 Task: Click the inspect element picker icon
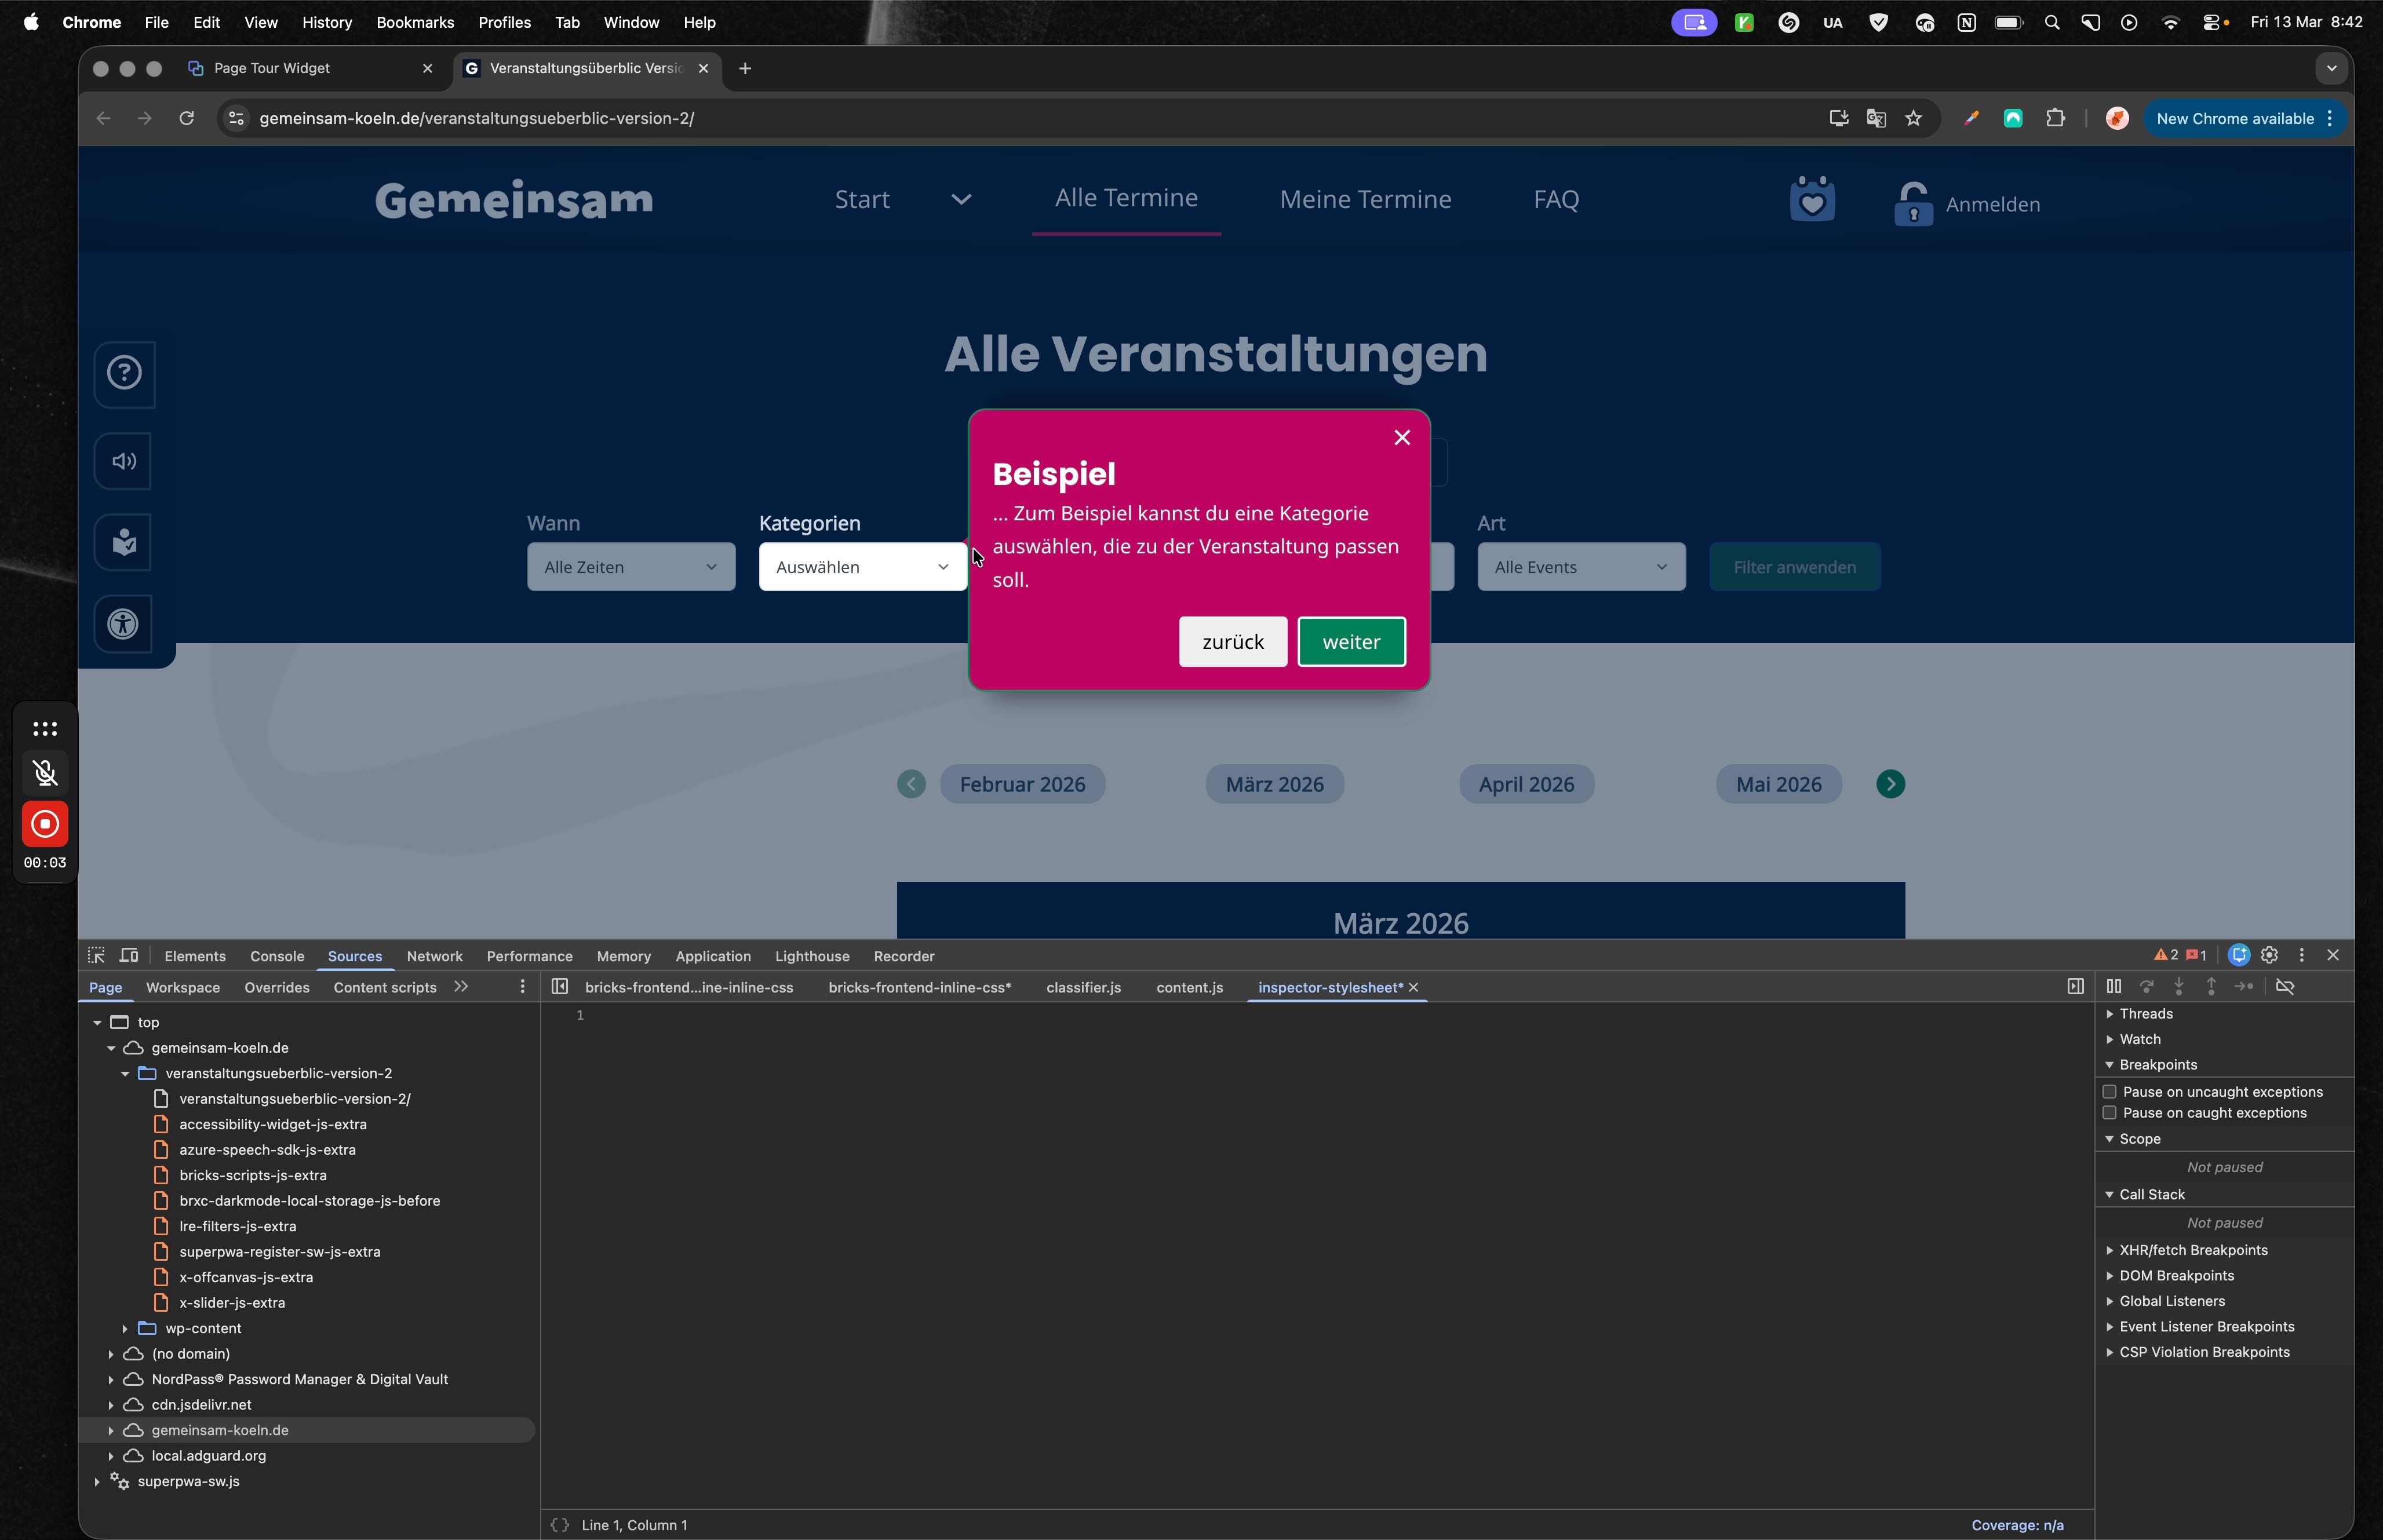[96, 955]
